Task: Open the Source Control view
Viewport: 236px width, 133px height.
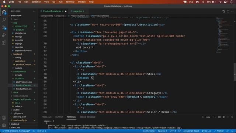Action: click(x=4, y=27)
